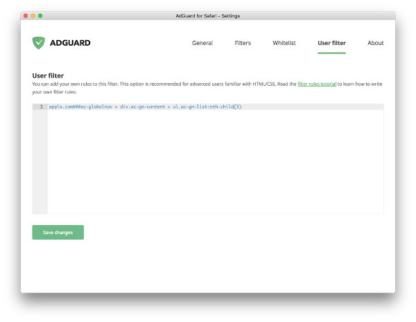Image resolution: width=416 pixels, height=322 pixels.
Task: Maximize the window using green button
Action: [x=40, y=15]
